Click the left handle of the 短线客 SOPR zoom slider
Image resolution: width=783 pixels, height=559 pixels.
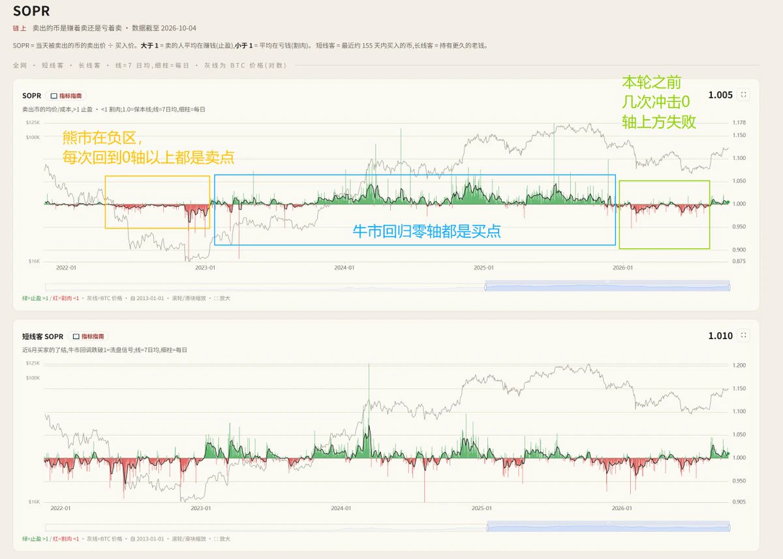(x=487, y=527)
